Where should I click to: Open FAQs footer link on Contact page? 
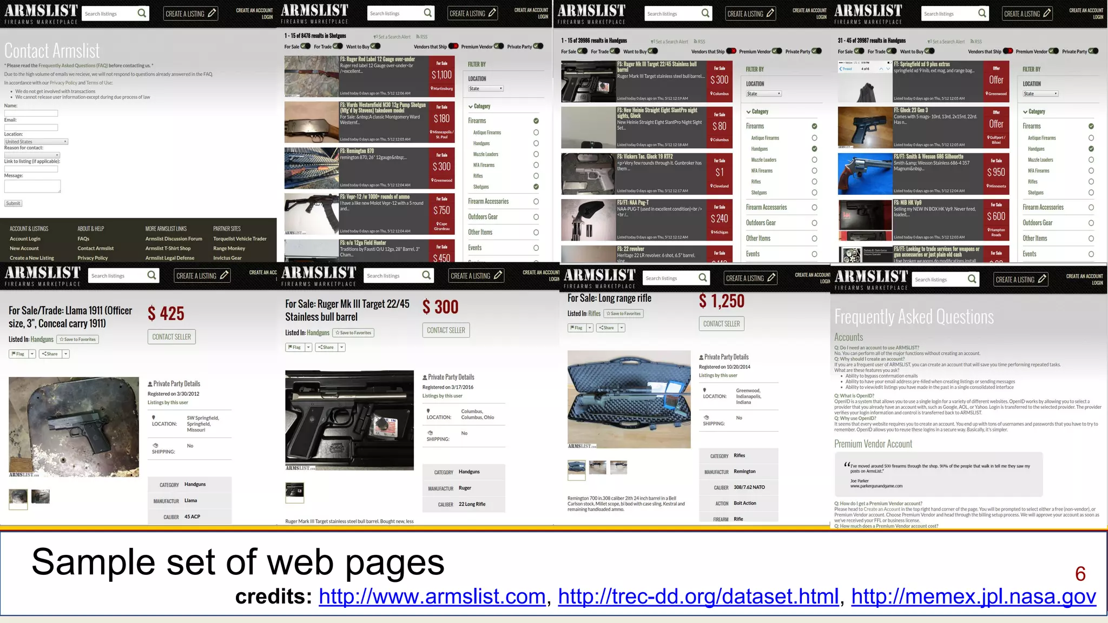coord(83,238)
